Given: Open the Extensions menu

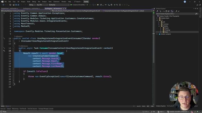Looking at the screenshot, I should pyautogui.click(x=56, y=2).
